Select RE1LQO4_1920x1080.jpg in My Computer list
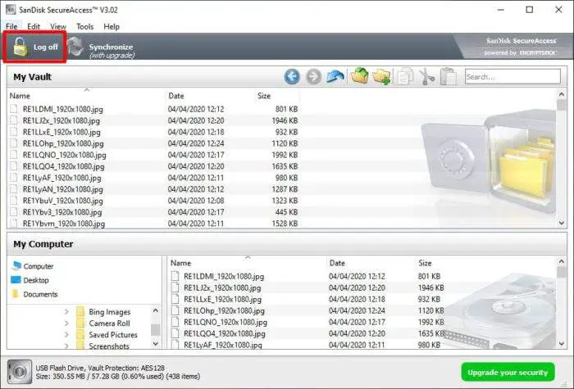574x389 pixels. click(225, 333)
